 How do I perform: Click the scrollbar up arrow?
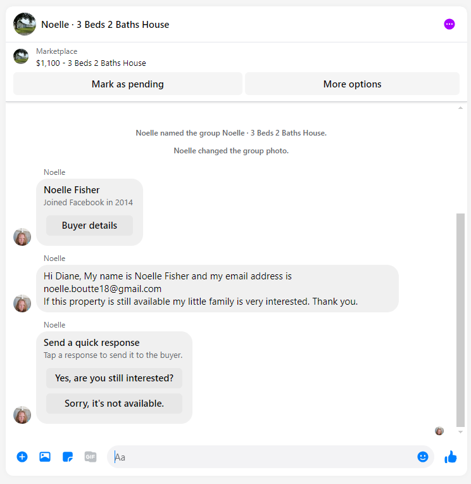460,108
